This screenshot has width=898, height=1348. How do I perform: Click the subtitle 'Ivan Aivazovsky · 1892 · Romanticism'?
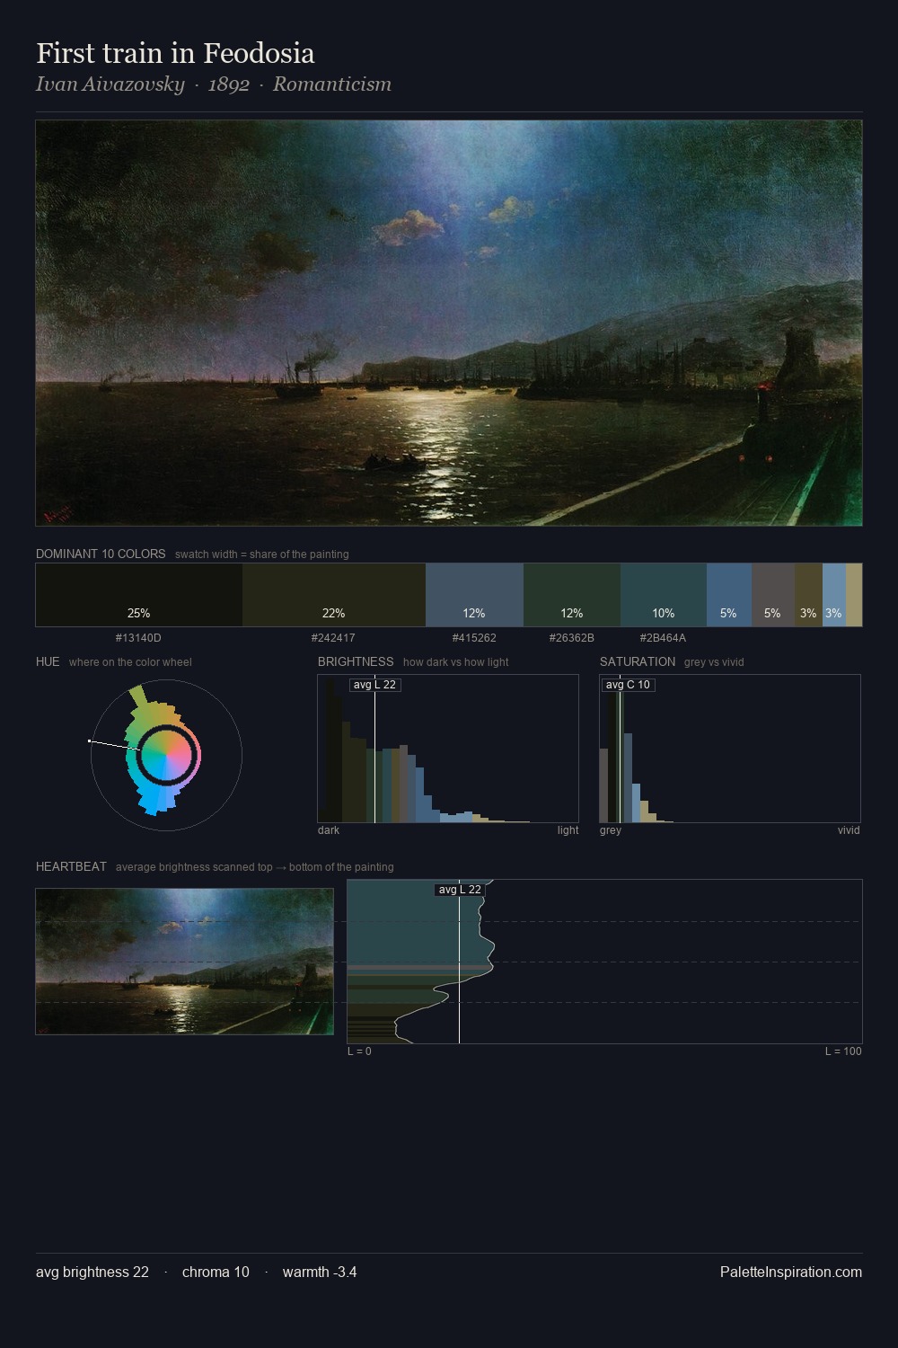pyautogui.click(x=214, y=84)
